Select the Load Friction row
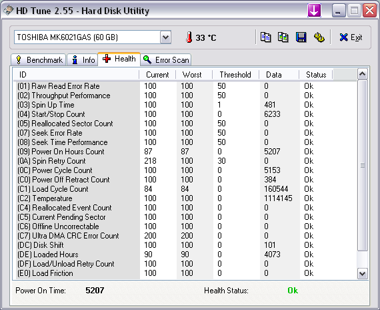Image resolution: width=380 pixels, height=310 pixels. [185, 273]
